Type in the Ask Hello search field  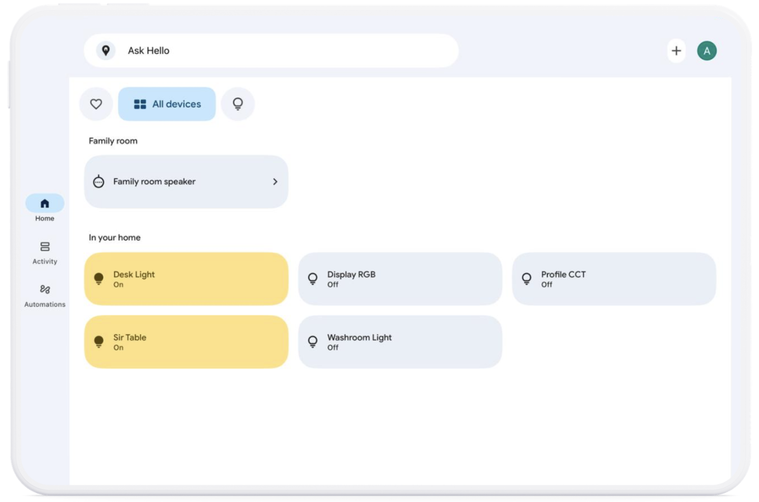[x=285, y=50]
